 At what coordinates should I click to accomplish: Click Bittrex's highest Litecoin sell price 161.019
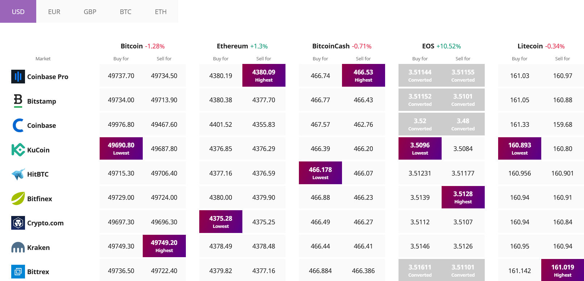pyautogui.click(x=563, y=270)
